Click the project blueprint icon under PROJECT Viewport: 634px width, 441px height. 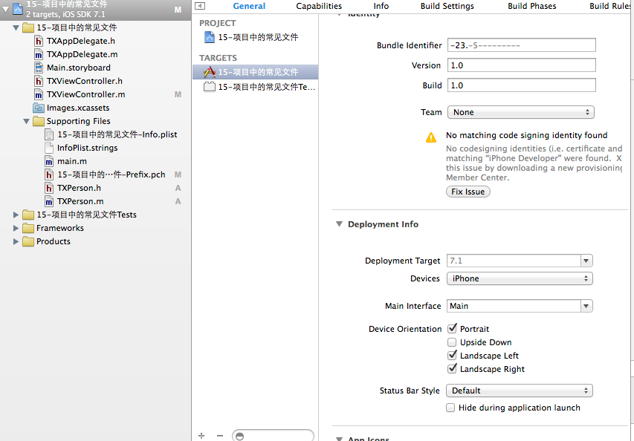(x=209, y=37)
